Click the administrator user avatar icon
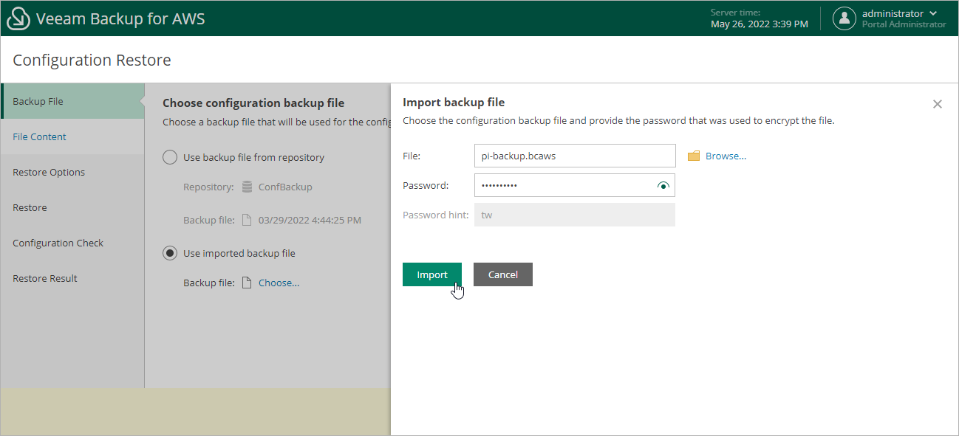959x436 pixels. 844,18
